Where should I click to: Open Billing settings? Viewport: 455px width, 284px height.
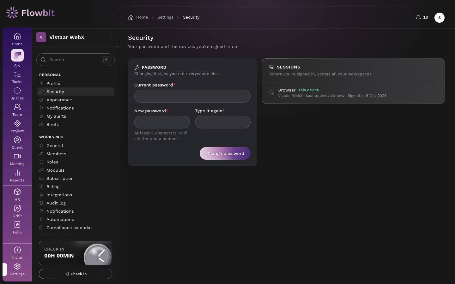[75, 186]
